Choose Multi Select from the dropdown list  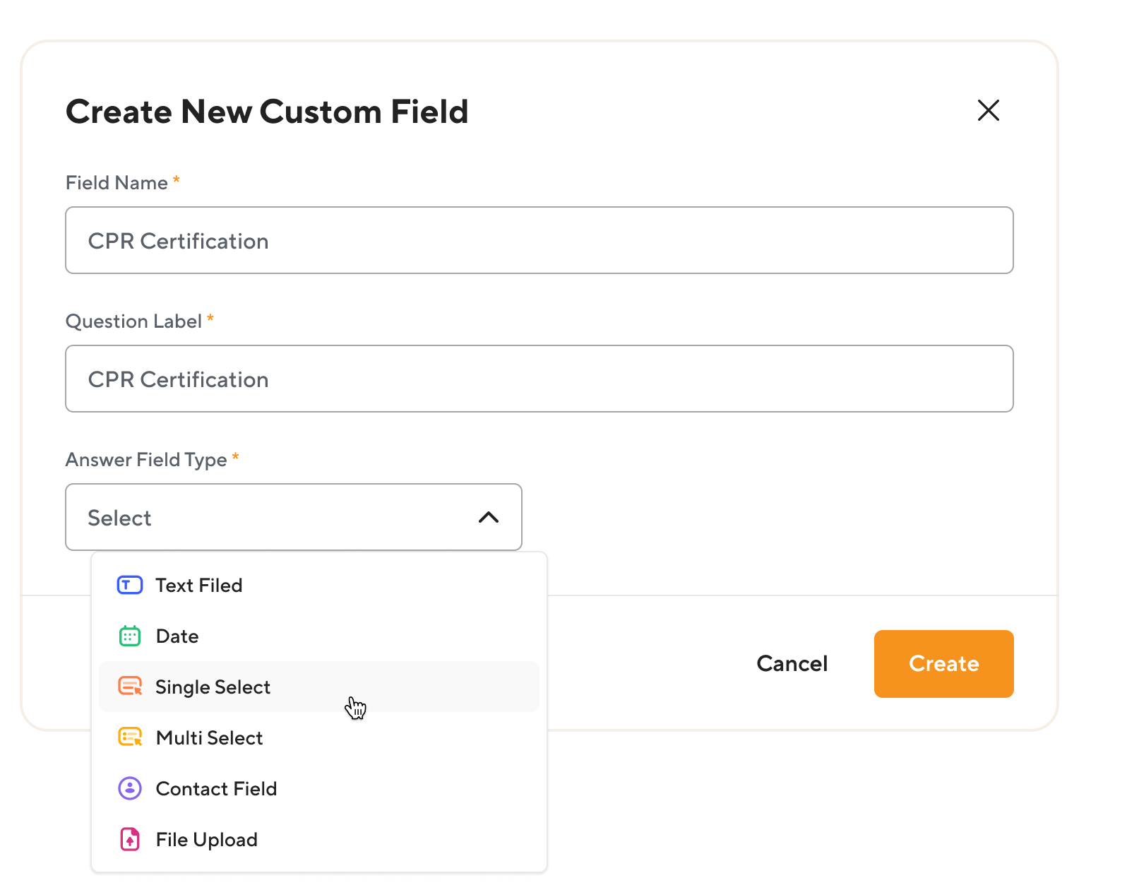[x=209, y=738]
